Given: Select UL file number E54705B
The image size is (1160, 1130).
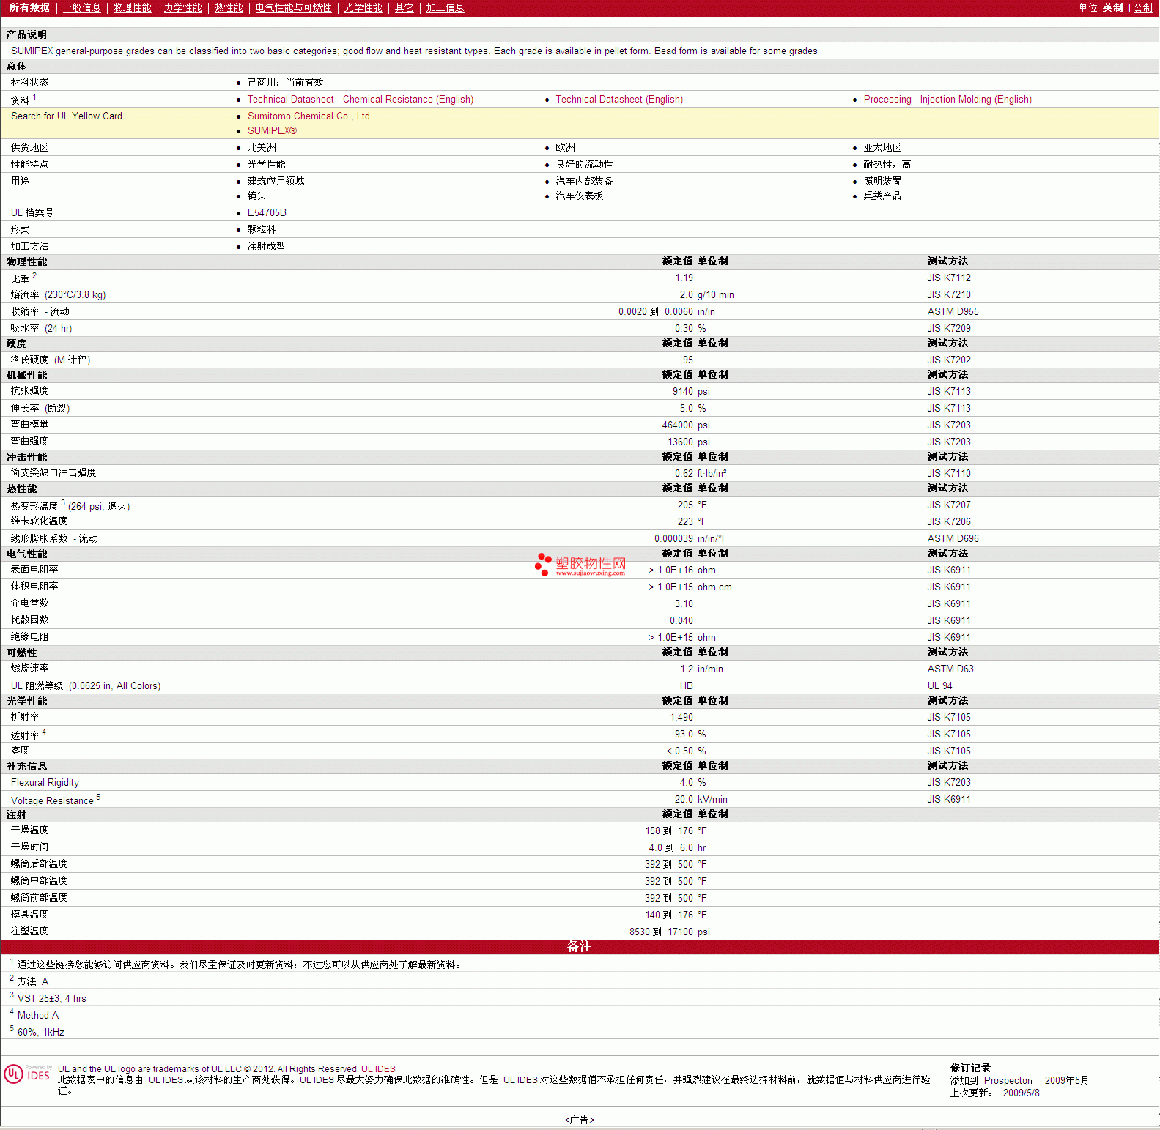Looking at the screenshot, I should click(x=267, y=213).
